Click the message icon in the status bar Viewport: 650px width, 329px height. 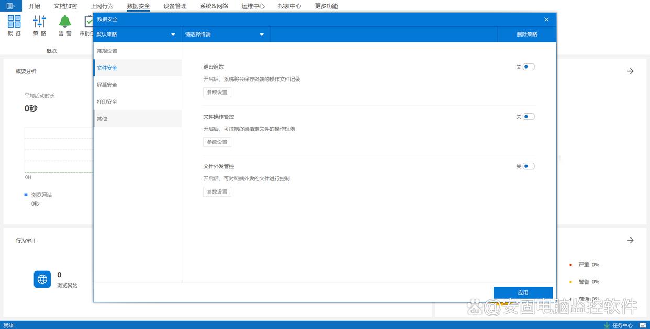[x=643, y=325]
